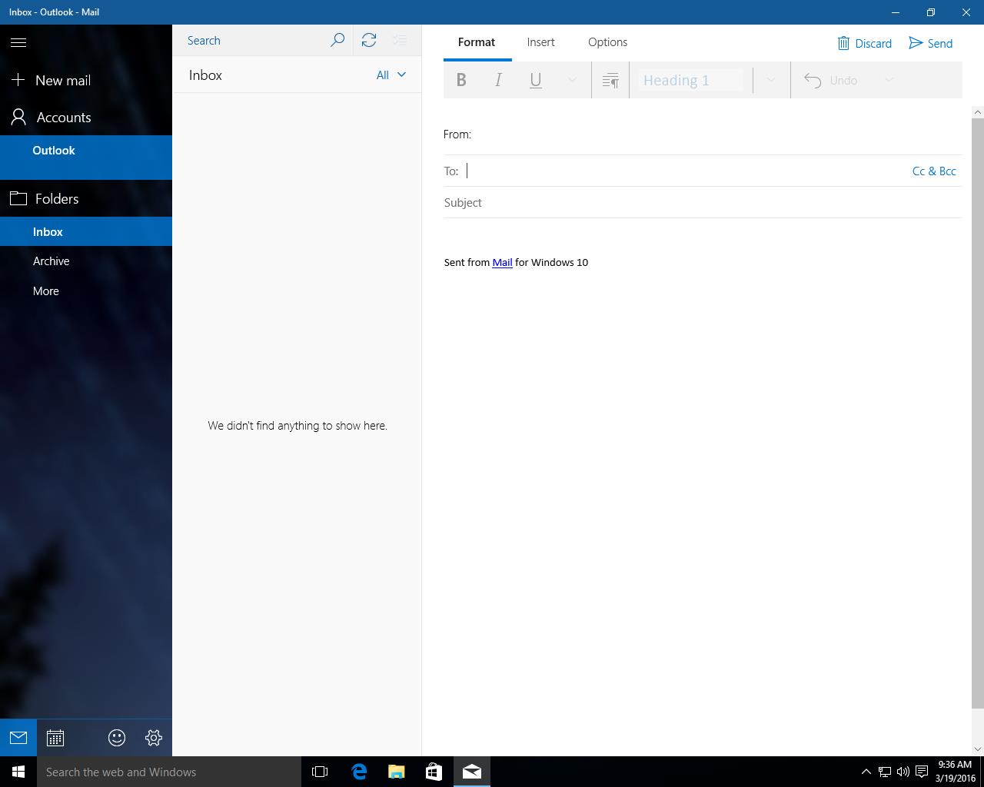This screenshot has width=984, height=787.
Task: Send the email
Action: tap(931, 43)
